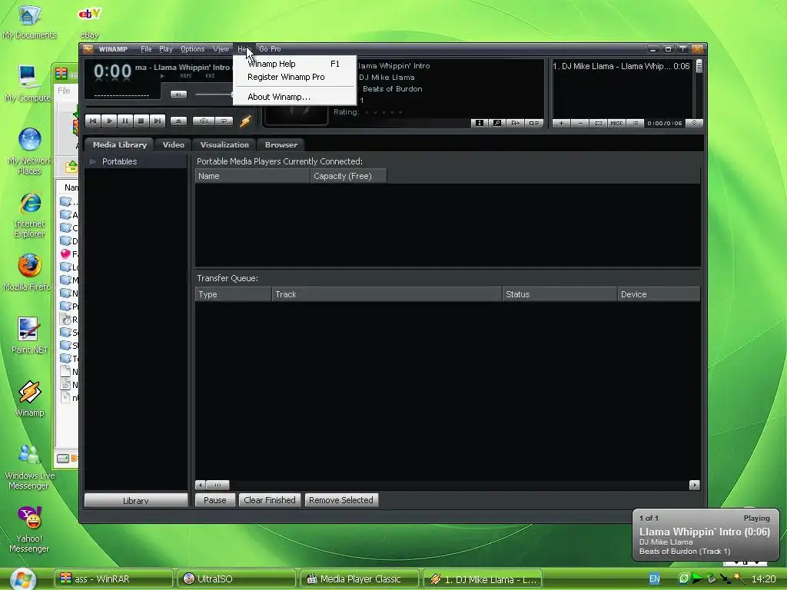Click the Status column header
Image resolution: width=787 pixels, height=590 pixels.
[560, 294]
